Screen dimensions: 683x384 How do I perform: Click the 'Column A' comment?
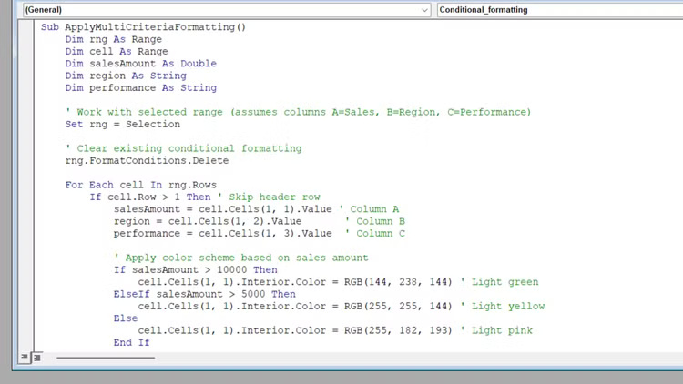click(x=369, y=209)
